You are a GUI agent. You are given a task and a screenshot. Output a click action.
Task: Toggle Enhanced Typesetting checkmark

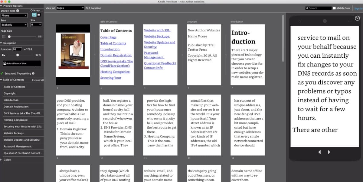(x=2, y=73)
